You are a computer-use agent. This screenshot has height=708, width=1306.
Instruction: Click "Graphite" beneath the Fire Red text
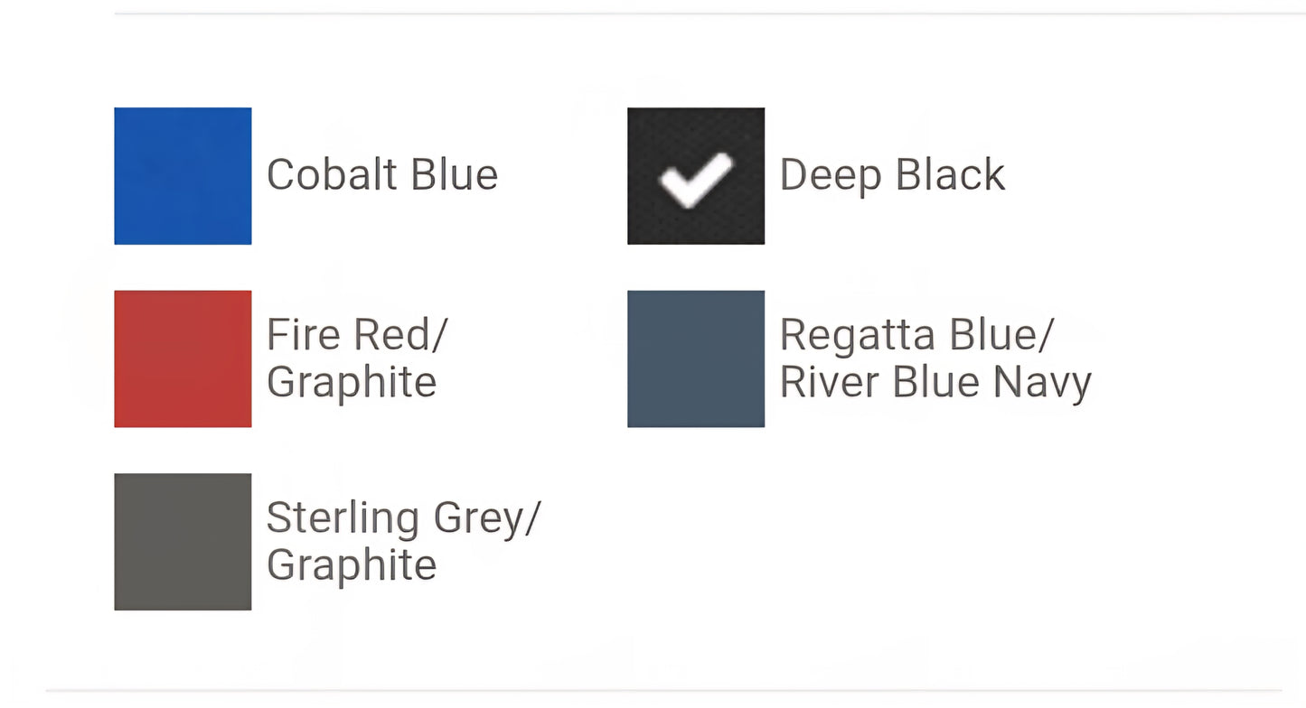click(352, 382)
